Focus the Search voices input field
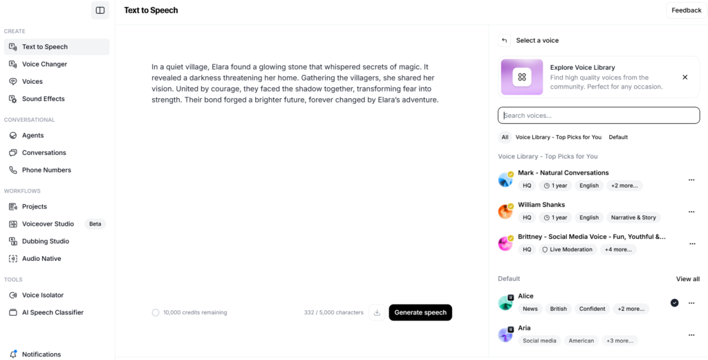This screenshot has height=360, width=708. tap(599, 116)
